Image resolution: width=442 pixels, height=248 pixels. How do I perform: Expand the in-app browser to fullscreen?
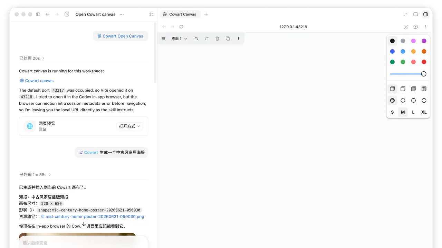[405, 14]
